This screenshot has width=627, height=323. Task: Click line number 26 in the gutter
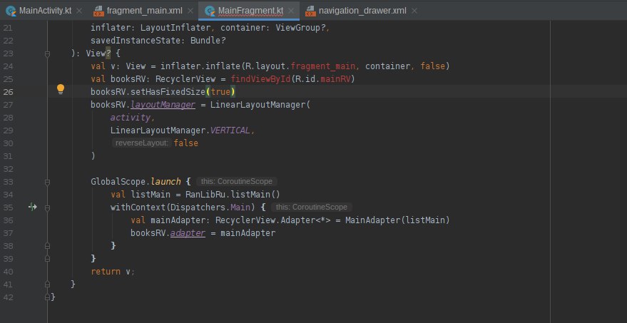(x=9, y=92)
